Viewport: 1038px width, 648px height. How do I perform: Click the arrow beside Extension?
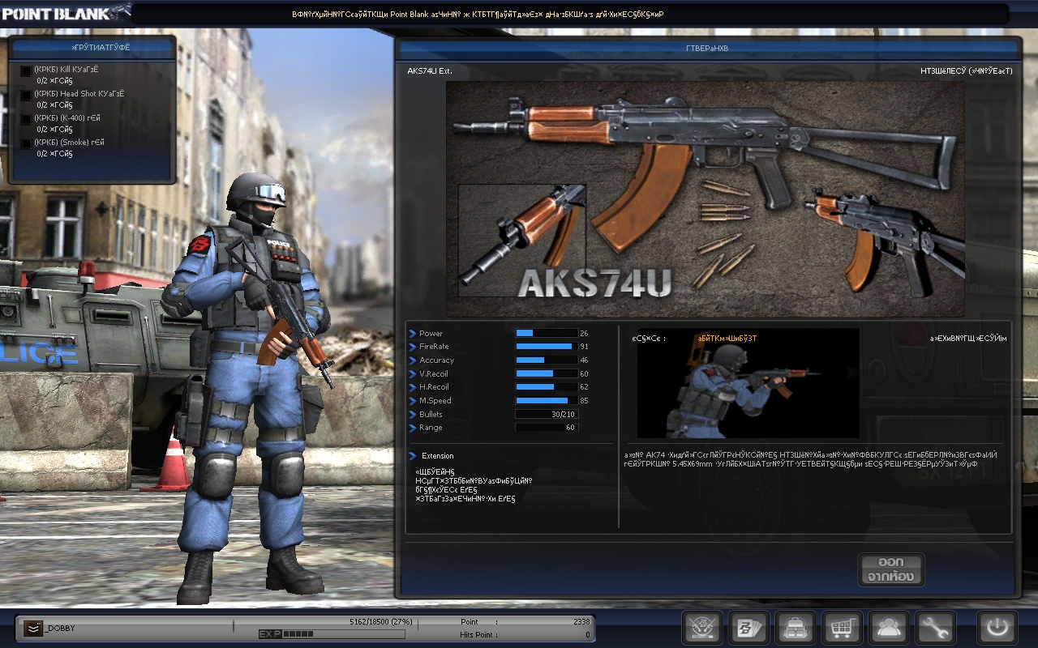click(x=413, y=456)
